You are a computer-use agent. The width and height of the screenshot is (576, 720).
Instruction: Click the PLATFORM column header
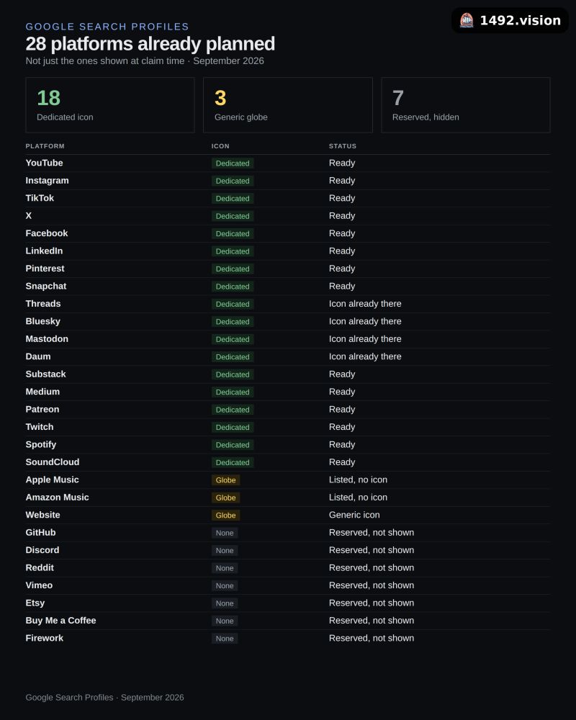point(45,146)
